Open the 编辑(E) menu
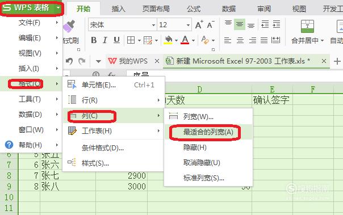This screenshot has width=343, height=215. click(31, 38)
